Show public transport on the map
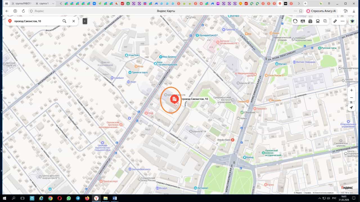This screenshot has width=360, height=202. point(318,21)
